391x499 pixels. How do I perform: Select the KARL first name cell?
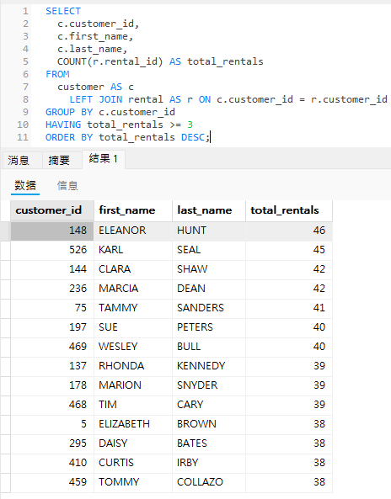tap(133, 250)
